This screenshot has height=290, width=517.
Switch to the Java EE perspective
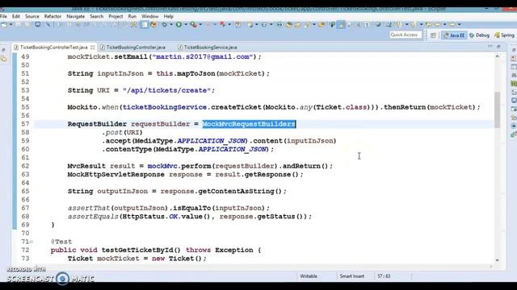pos(454,35)
